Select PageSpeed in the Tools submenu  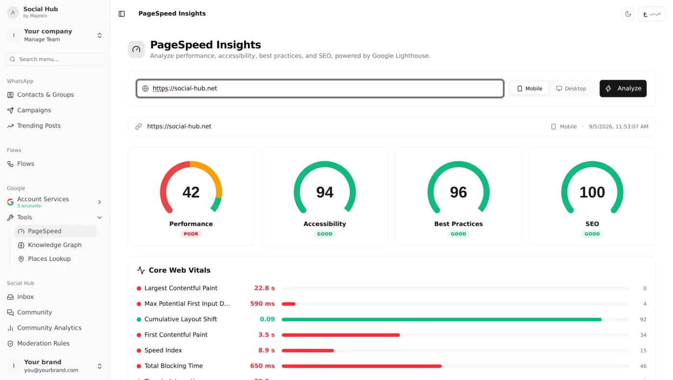(x=55, y=231)
